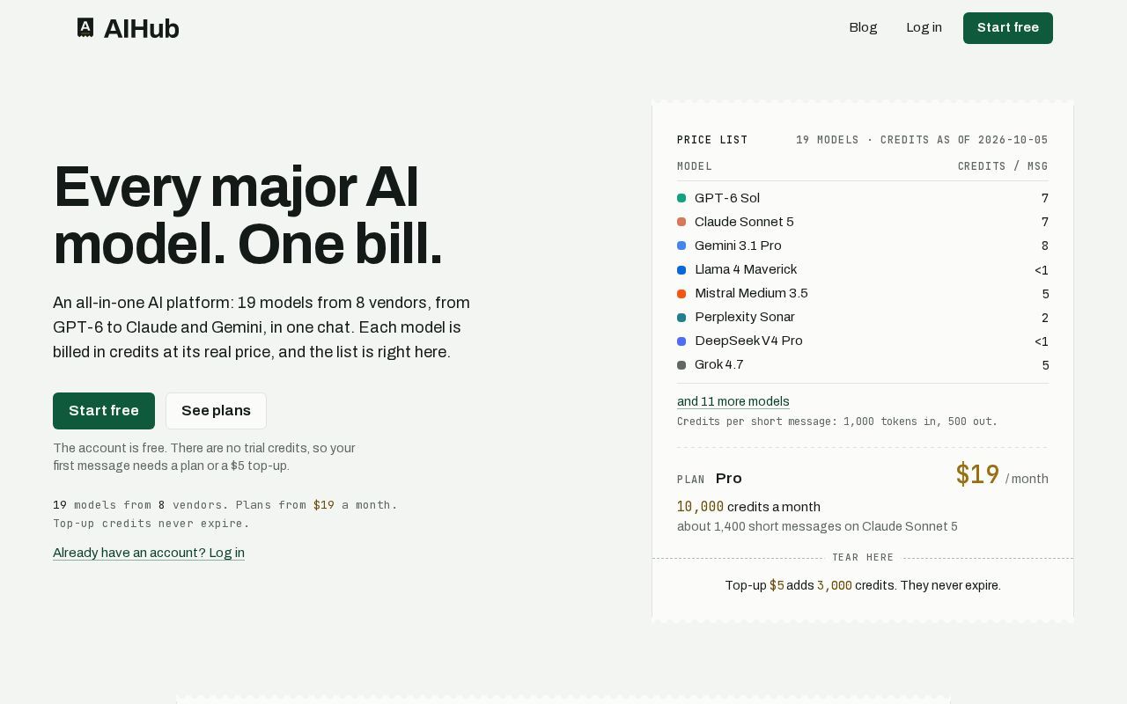Select the Mistral Medium 3.5 model name
The width and height of the screenshot is (1127, 704).
pyautogui.click(x=751, y=293)
